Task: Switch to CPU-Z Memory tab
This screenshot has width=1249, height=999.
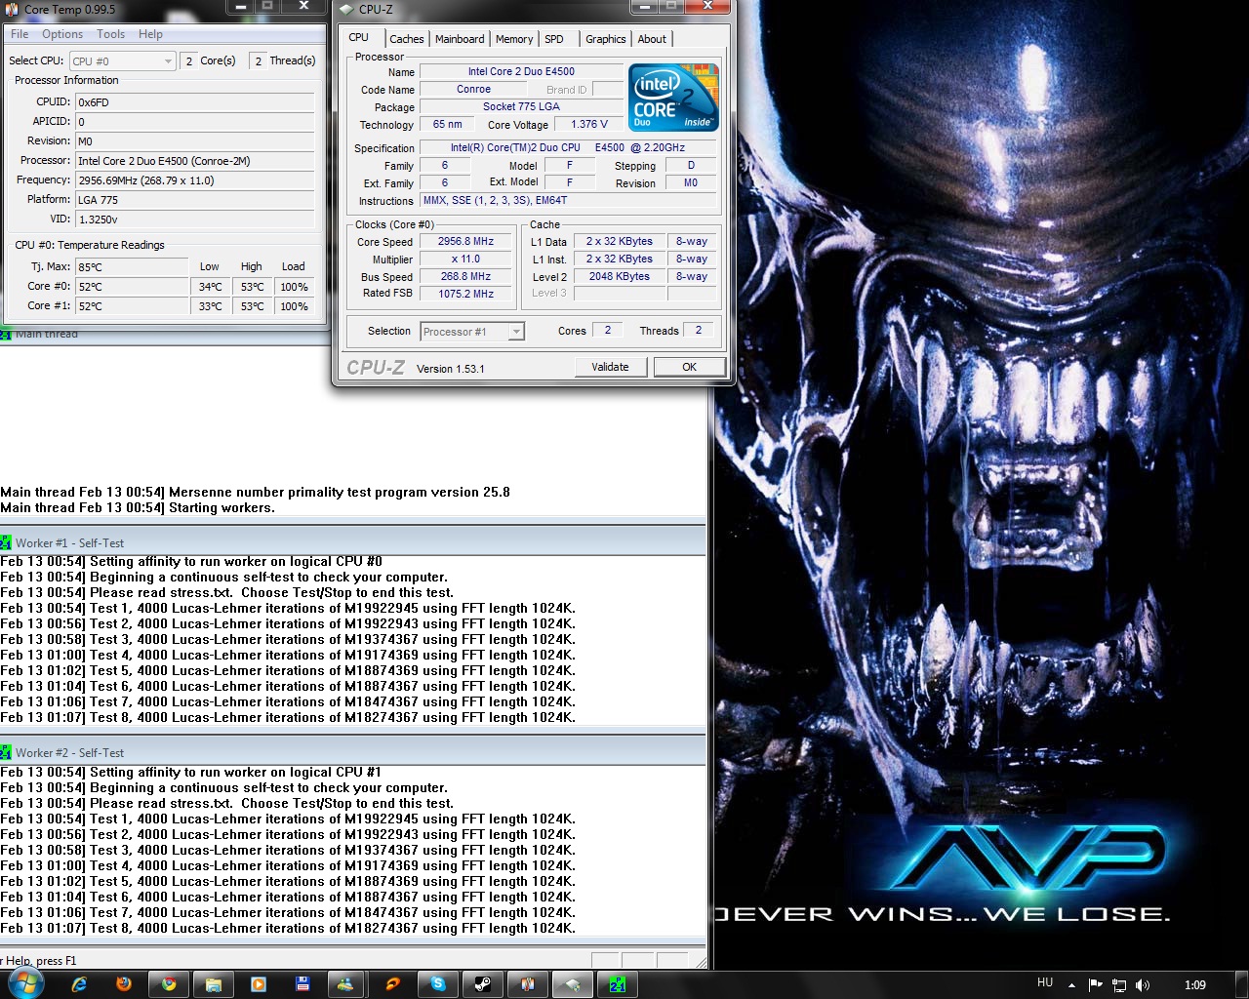Action: click(514, 39)
